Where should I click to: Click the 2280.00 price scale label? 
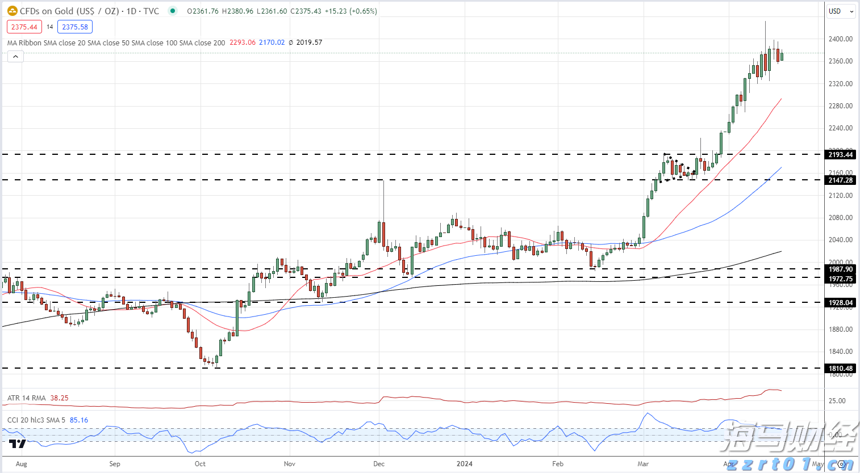[841, 106]
